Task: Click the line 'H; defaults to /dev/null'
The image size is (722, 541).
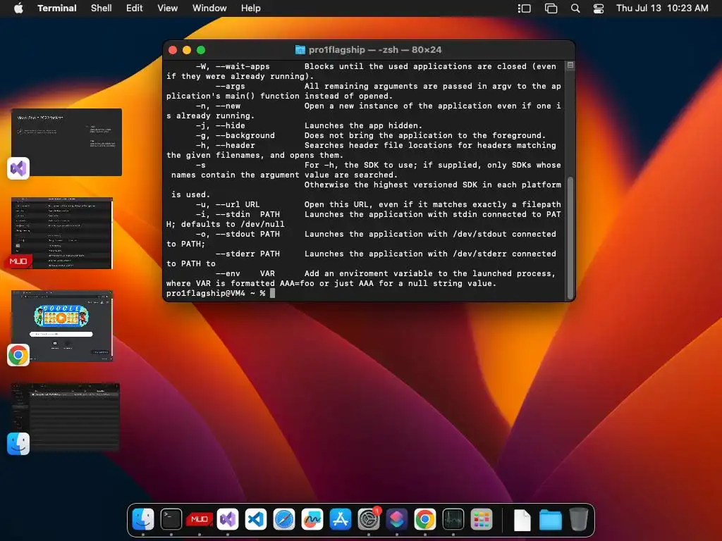Action: (225, 224)
